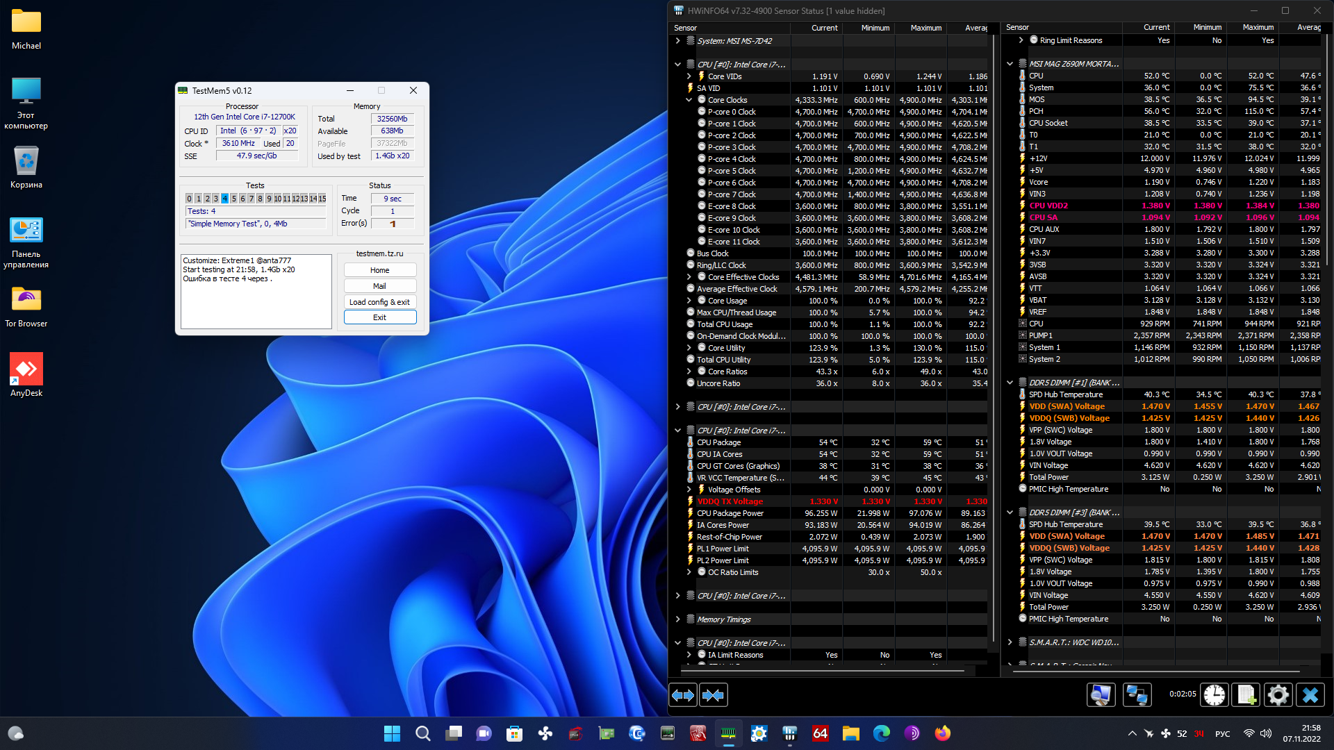Screen dimensions: 1334x750
Task: Collapse the Core Clocks tree group
Action: pyautogui.click(x=689, y=100)
